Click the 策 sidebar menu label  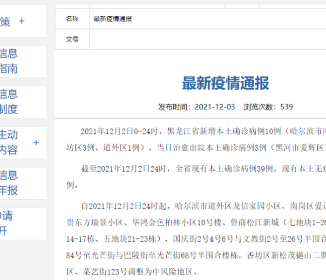pyautogui.click(x=5, y=21)
